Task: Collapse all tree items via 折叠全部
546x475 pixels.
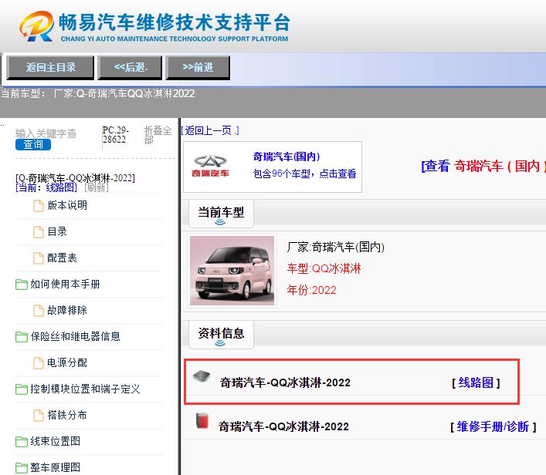Action: (158, 135)
